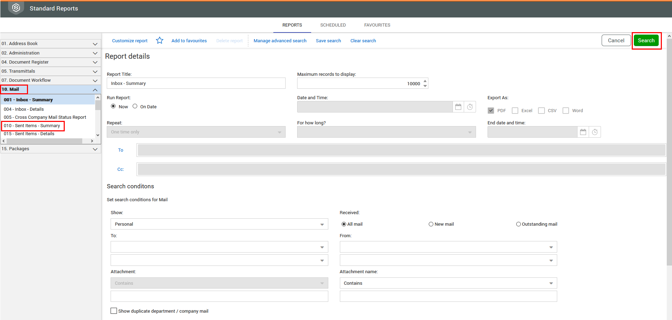Screen dimensions: 672x320
Task: Select the On Date radio button
Action: 135,106
